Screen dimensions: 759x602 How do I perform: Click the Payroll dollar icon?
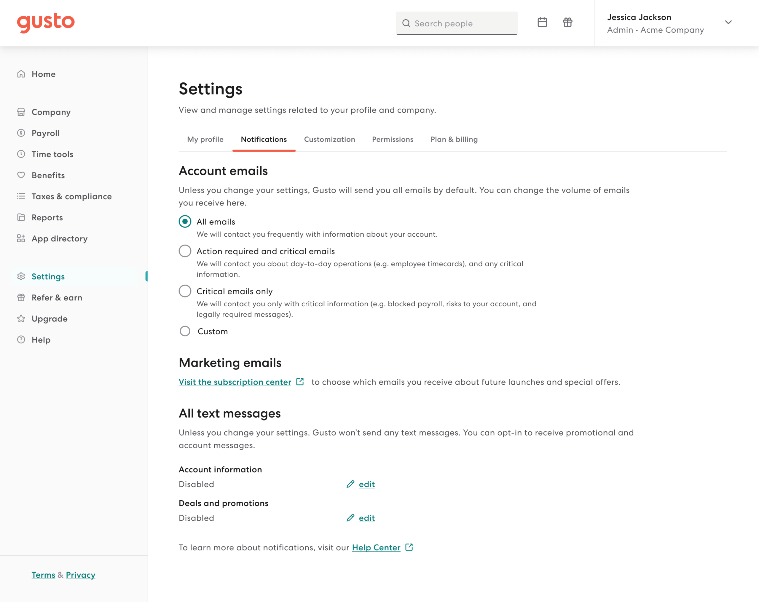tap(21, 133)
